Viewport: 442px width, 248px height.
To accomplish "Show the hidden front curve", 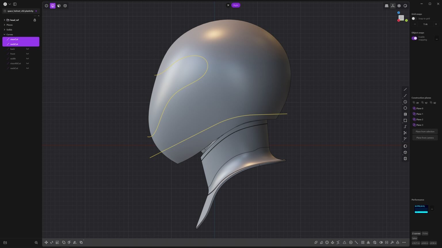I will pyautogui.click(x=28, y=54).
